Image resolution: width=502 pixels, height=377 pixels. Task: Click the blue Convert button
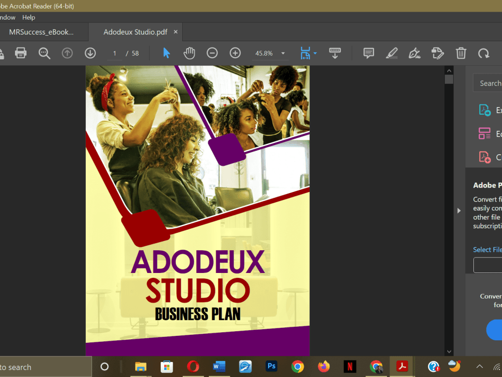coord(494,330)
